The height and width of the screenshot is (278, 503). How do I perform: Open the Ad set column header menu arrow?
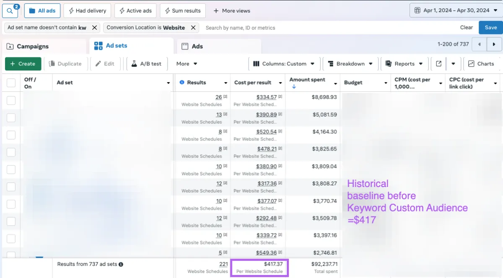[169, 83]
